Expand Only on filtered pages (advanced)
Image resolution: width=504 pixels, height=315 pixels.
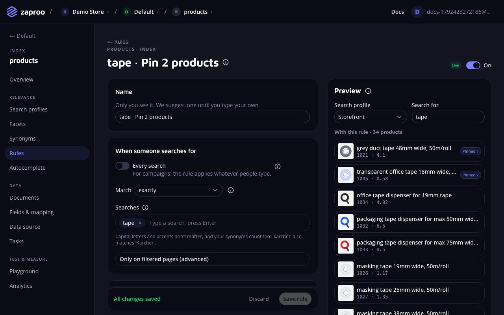pos(213,259)
